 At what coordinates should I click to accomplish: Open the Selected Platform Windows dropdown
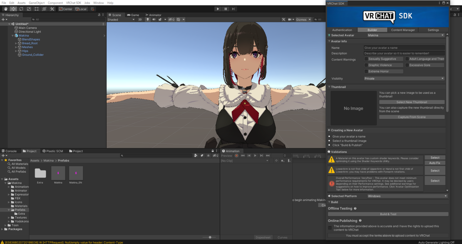click(x=407, y=196)
